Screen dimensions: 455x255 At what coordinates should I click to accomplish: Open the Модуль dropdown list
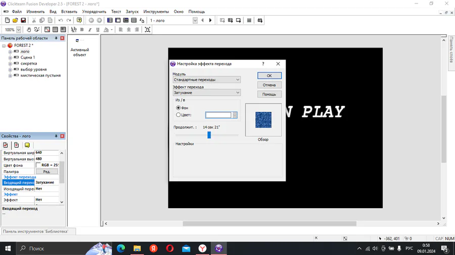(206, 80)
